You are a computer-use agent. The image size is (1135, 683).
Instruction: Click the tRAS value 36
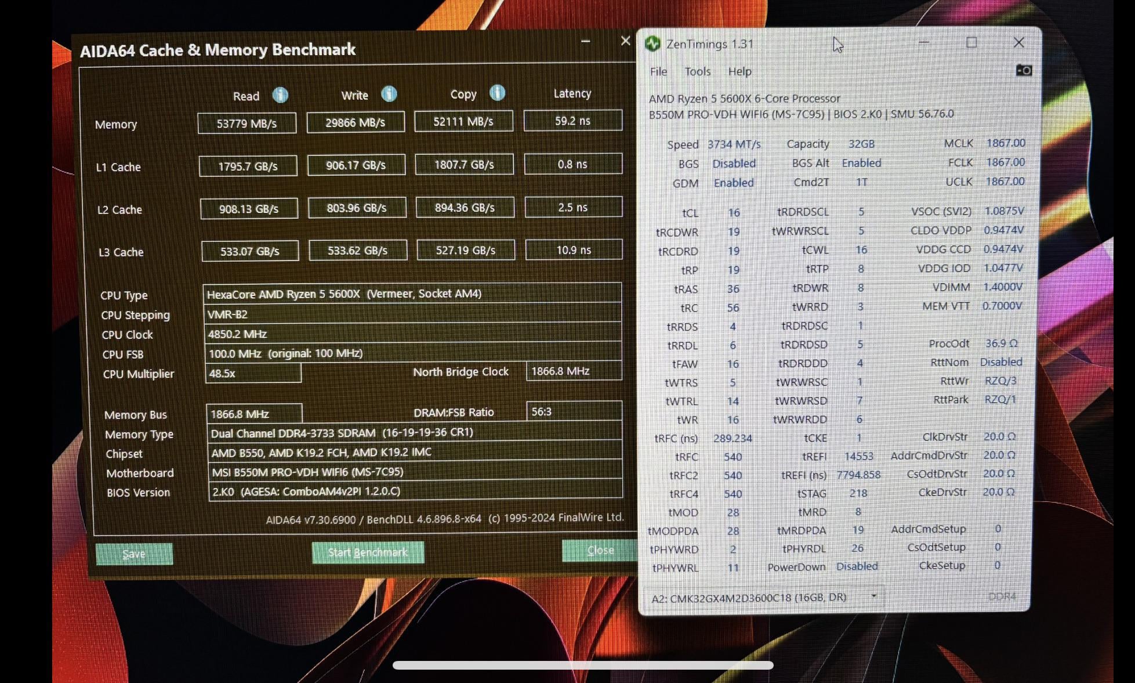pos(733,289)
